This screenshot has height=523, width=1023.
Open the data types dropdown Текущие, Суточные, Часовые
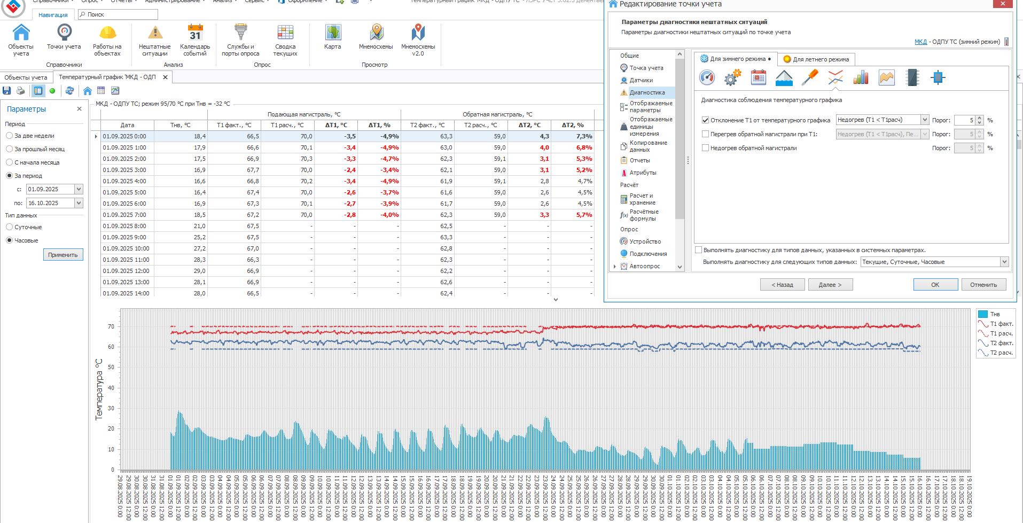click(x=1004, y=262)
